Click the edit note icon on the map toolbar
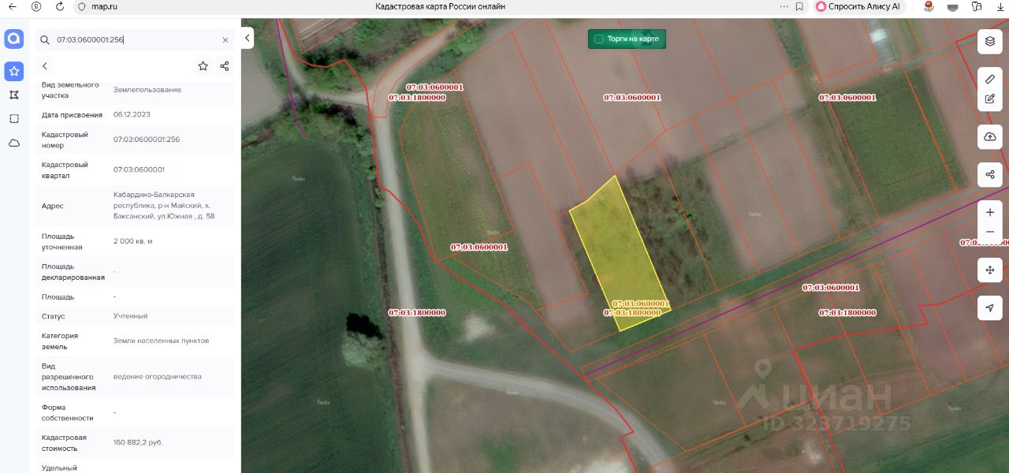 (x=990, y=99)
